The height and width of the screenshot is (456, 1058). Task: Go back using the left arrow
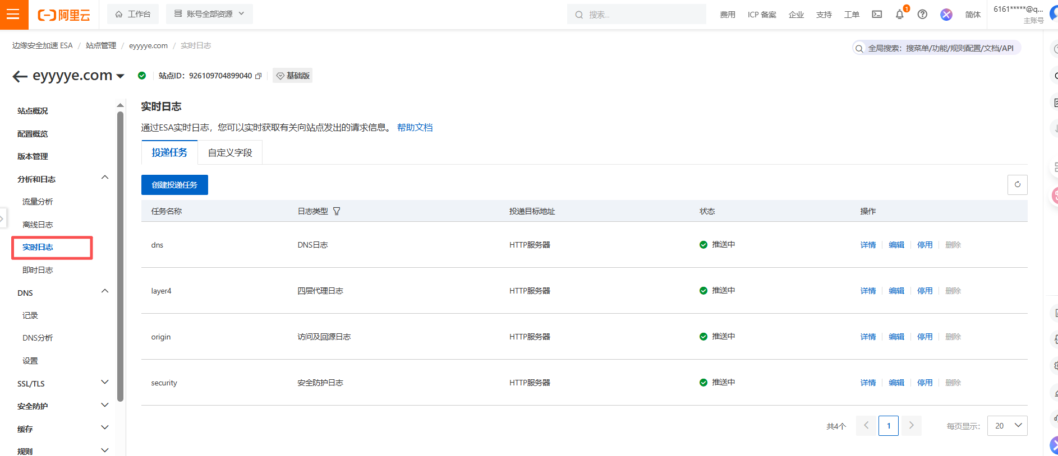click(x=20, y=77)
